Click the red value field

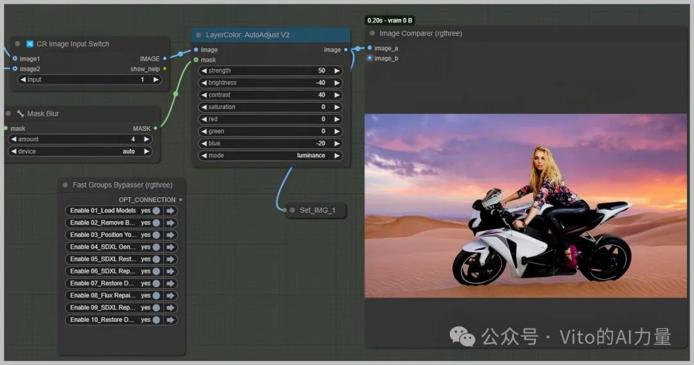[x=271, y=119]
